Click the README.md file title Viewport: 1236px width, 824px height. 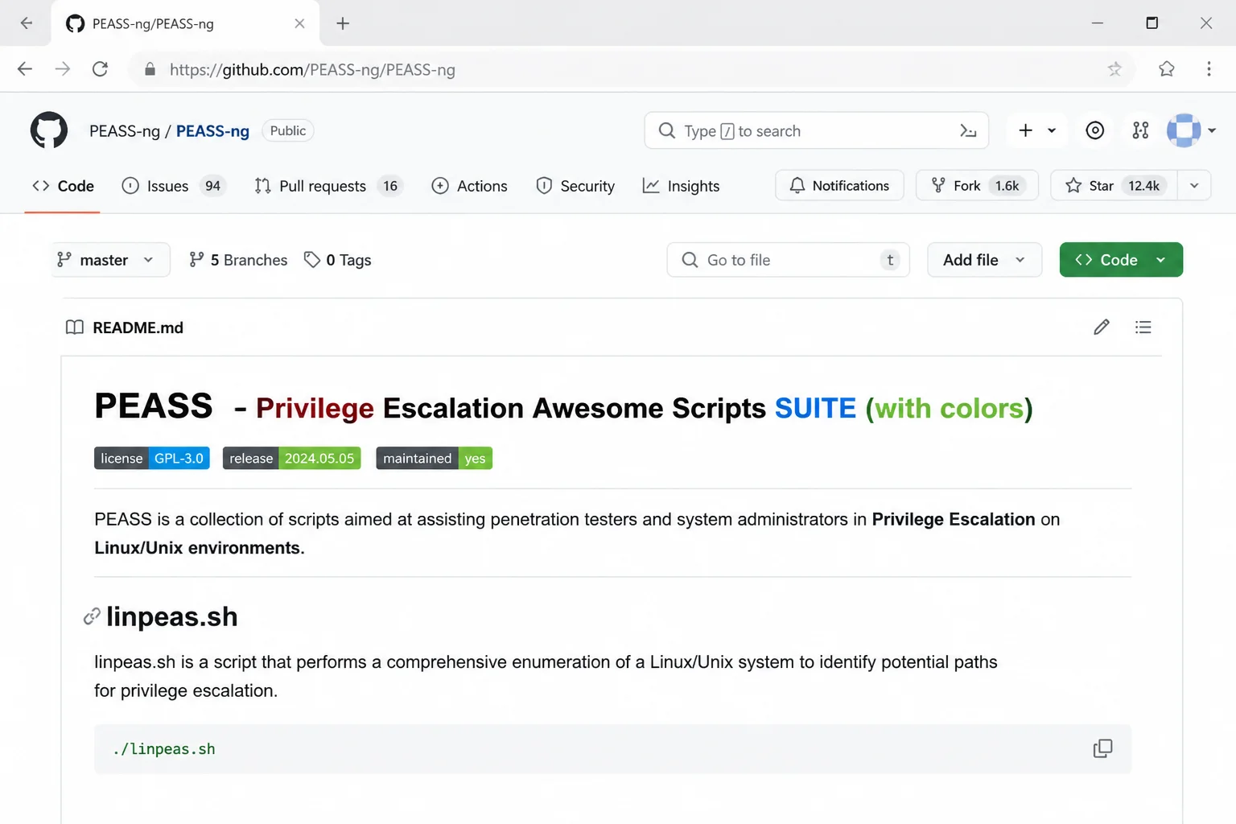(138, 328)
